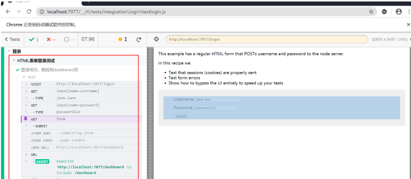The height and width of the screenshot is (179, 411).
Task: View site information icon in address bar
Action: pos(42,12)
